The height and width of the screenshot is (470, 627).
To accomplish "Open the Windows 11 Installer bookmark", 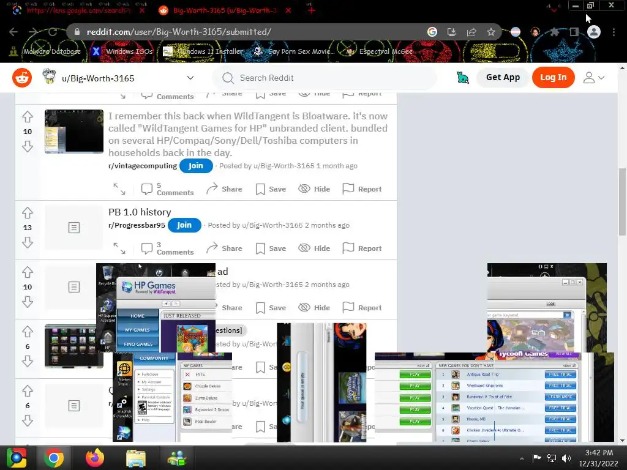I will click(x=203, y=51).
